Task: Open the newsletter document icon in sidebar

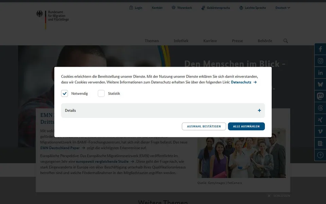Action: (x=320, y=143)
